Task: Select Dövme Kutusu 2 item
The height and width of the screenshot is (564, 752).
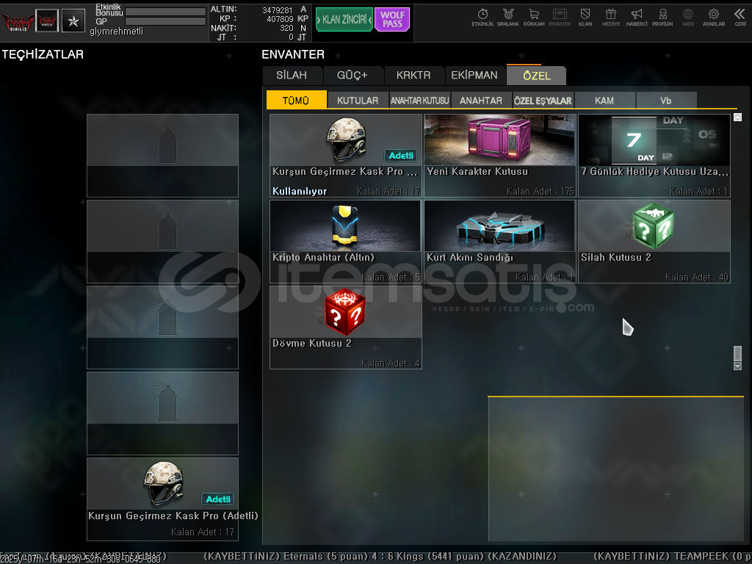Action: [x=346, y=327]
